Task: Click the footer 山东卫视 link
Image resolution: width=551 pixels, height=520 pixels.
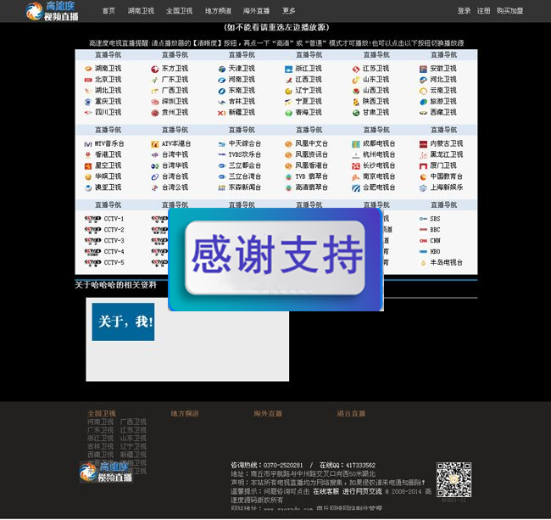Action: click(x=133, y=438)
